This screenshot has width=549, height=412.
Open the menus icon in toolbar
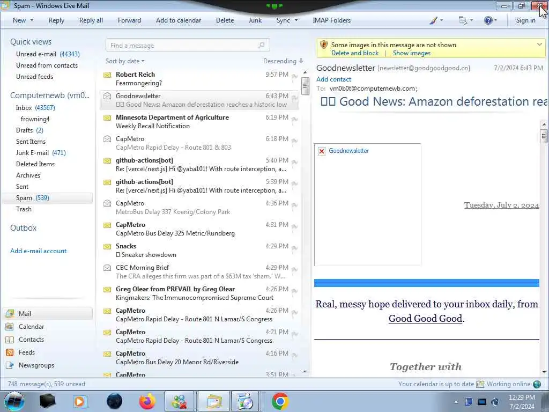(463, 20)
